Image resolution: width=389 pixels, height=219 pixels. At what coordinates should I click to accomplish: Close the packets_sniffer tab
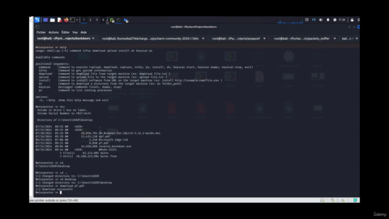335,38
